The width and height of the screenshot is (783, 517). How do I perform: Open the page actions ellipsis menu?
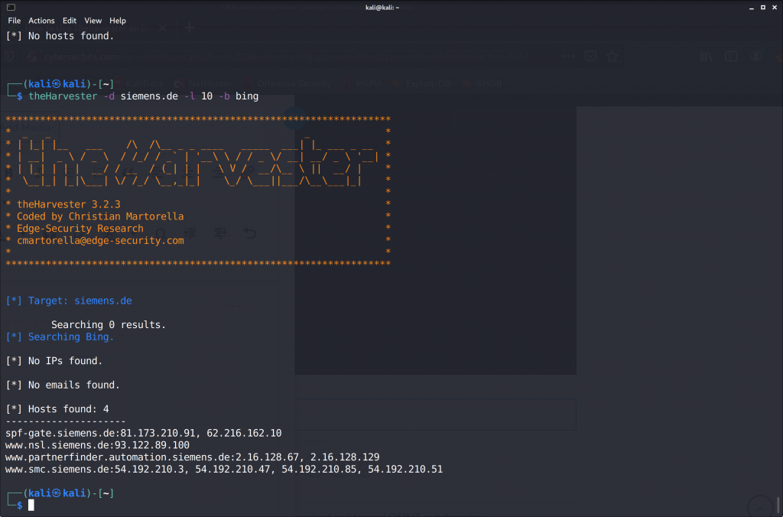(x=568, y=56)
